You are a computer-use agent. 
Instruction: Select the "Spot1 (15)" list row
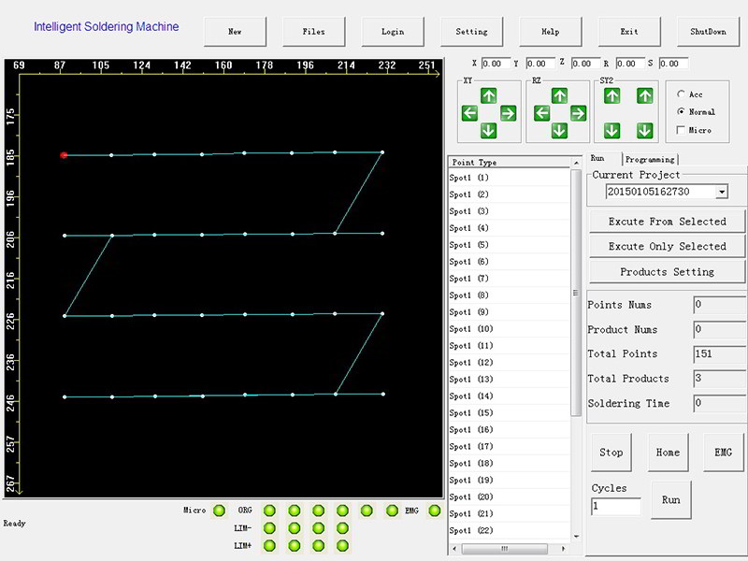pyautogui.click(x=510, y=412)
